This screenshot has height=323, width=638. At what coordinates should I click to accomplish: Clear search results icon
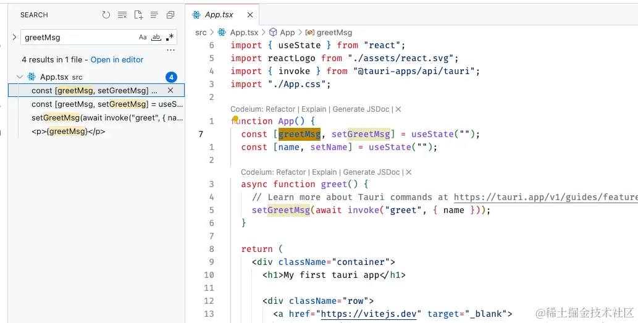[122, 15]
